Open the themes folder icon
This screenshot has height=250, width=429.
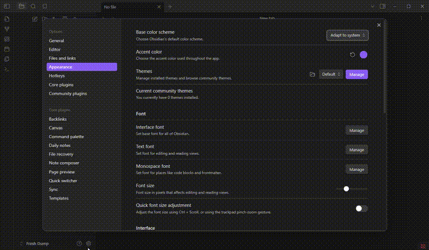(312, 74)
